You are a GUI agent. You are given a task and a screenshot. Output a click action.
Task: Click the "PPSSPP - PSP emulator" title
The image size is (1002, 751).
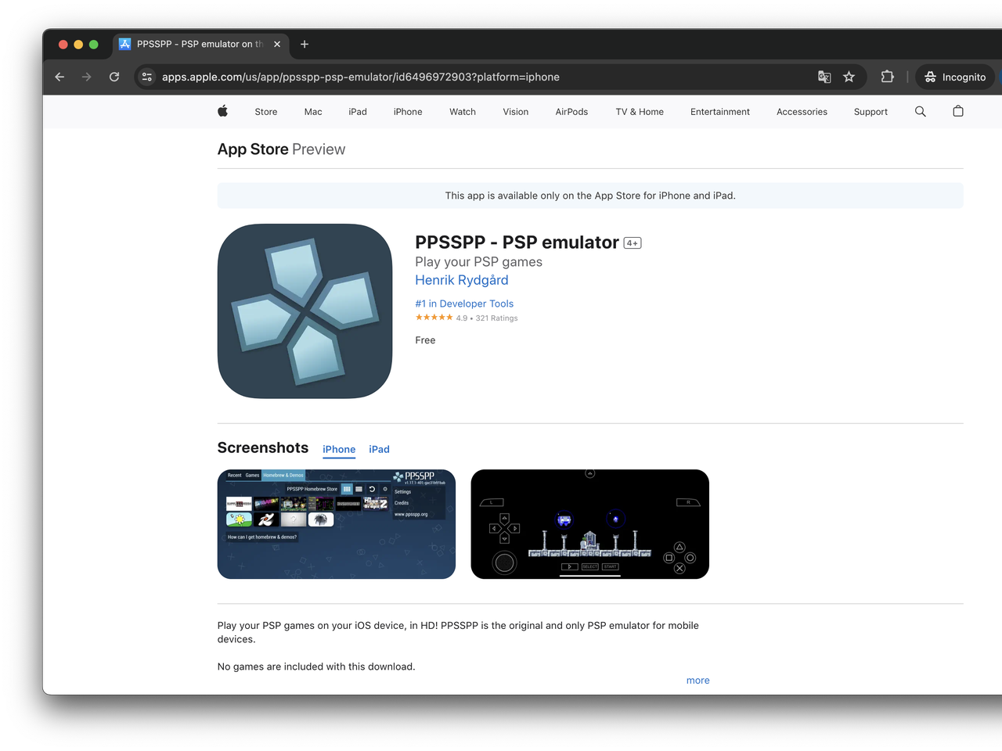(x=517, y=243)
